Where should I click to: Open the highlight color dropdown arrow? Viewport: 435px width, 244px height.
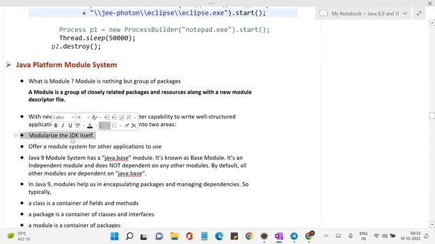click(84, 126)
